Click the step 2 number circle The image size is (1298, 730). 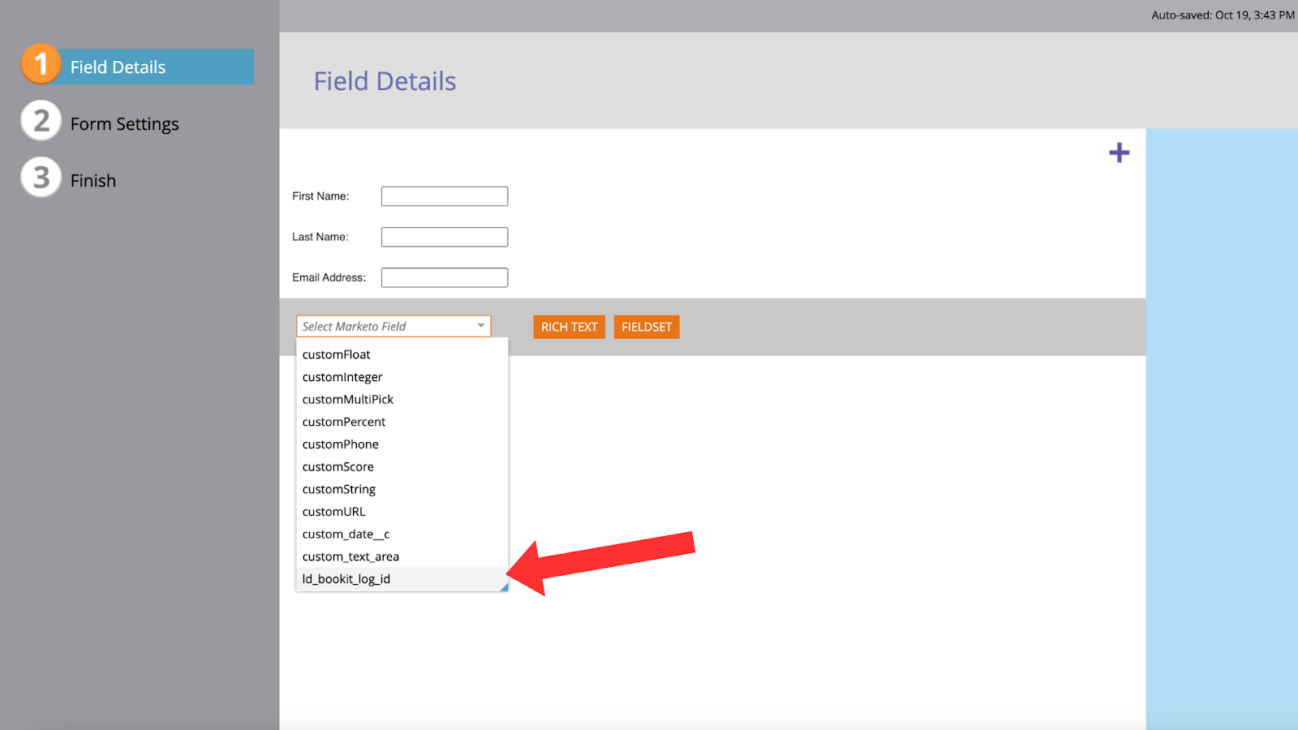click(x=41, y=122)
